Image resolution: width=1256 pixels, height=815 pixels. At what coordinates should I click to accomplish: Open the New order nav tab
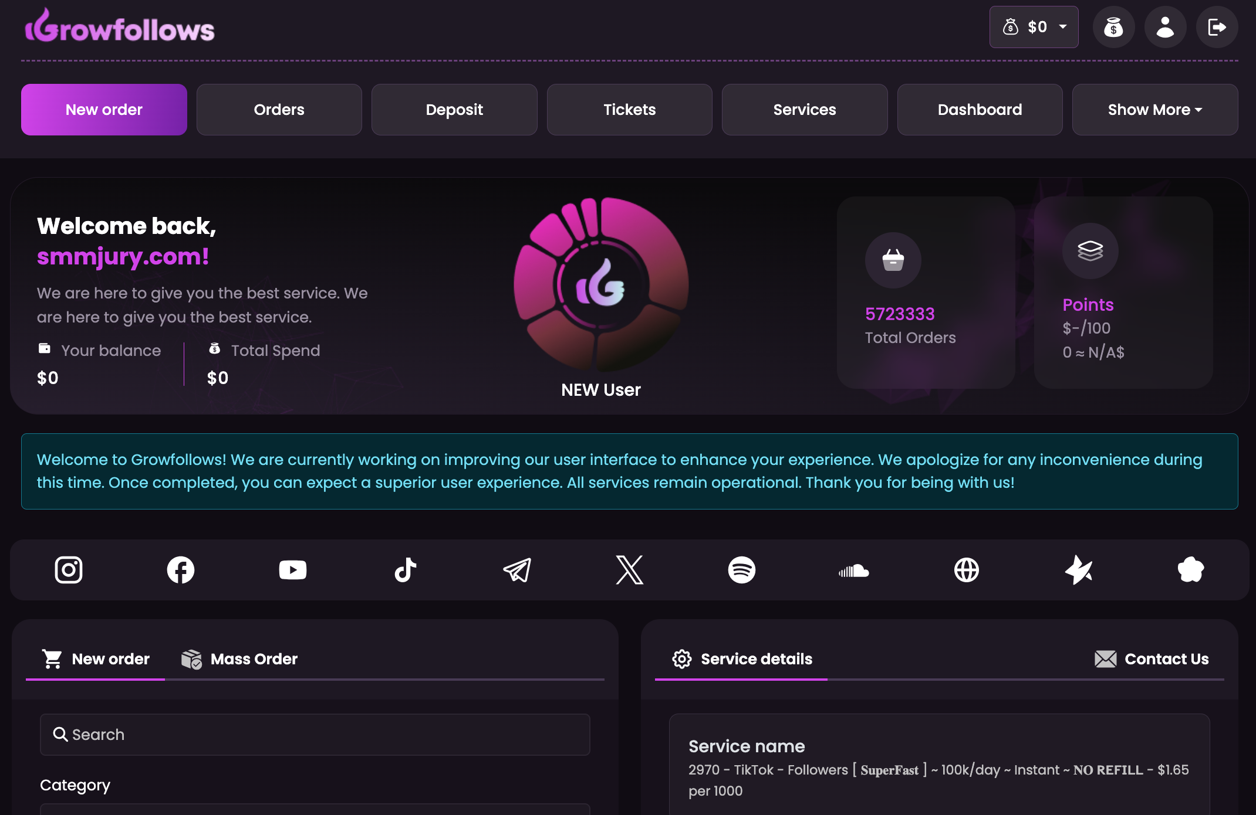point(104,110)
